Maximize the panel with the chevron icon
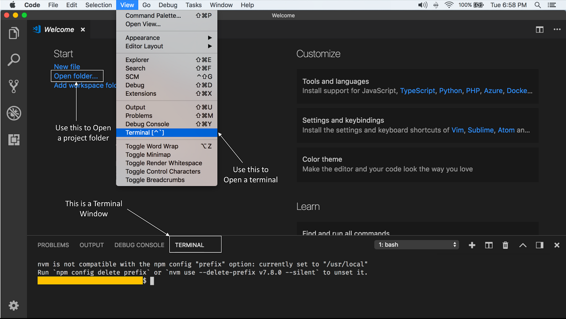 click(523, 245)
